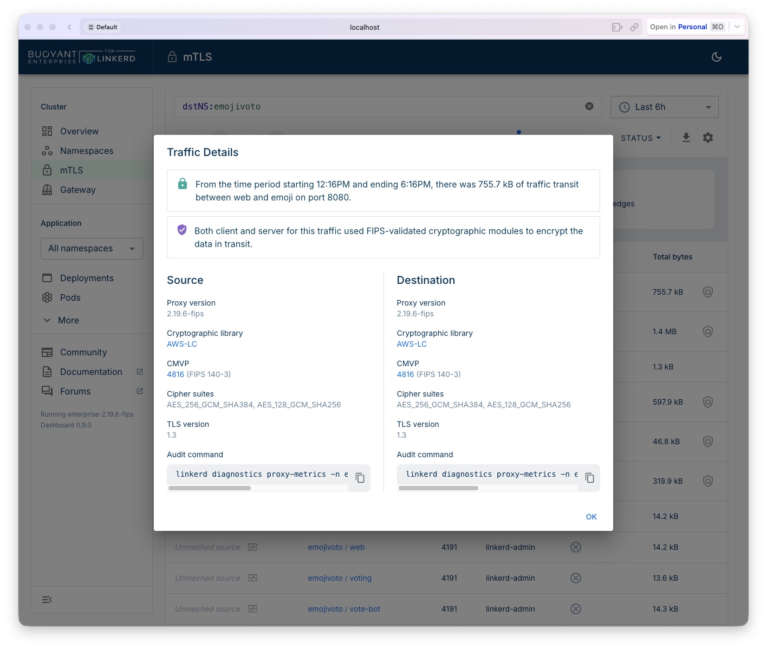Viewport: 767px width, 649px height.
Task: Copy the Destination audit command
Action: point(590,478)
